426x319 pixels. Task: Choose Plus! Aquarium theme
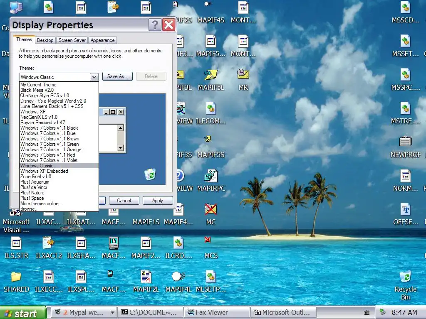(x=59, y=182)
